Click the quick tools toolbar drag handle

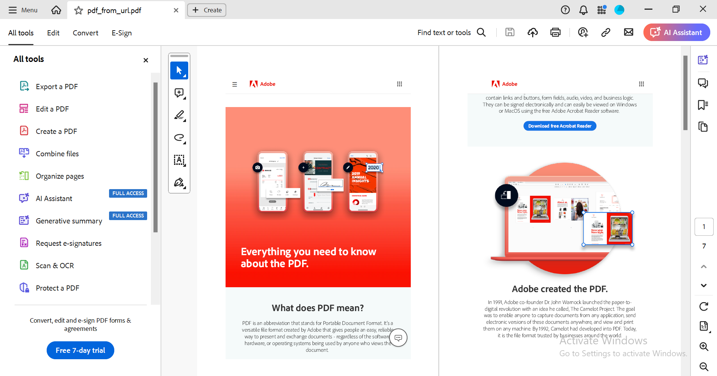click(x=179, y=56)
